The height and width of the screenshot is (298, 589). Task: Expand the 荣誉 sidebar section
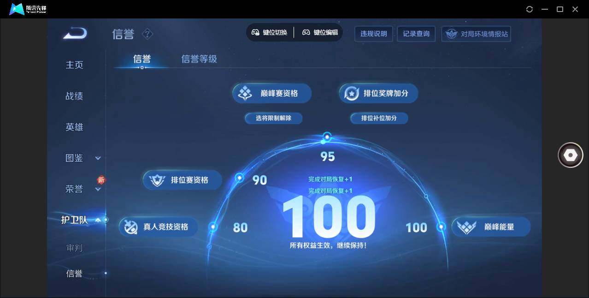pos(98,189)
